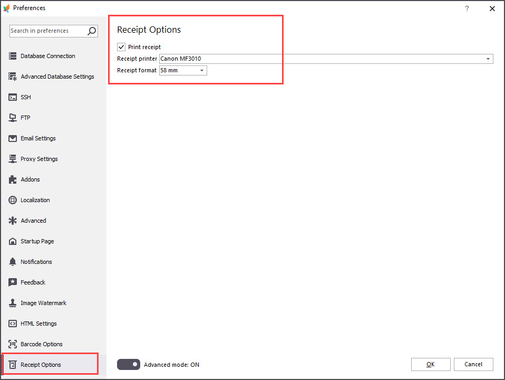The image size is (505, 380).
Task: Click the help question mark button
Action: (467, 8)
